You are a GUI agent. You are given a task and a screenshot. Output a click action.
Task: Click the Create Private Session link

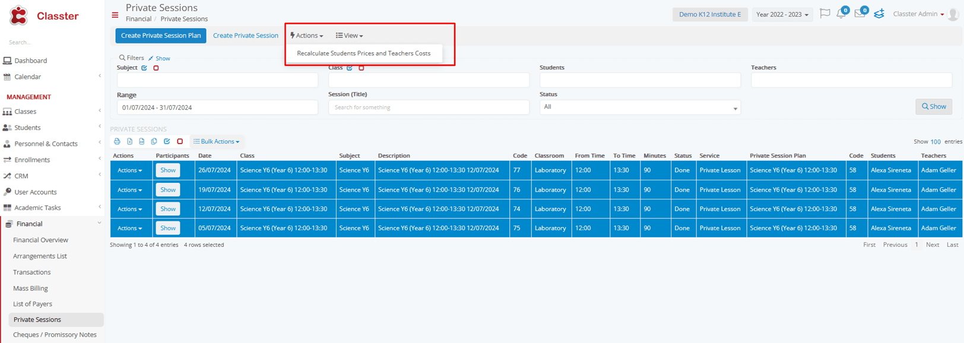point(246,36)
